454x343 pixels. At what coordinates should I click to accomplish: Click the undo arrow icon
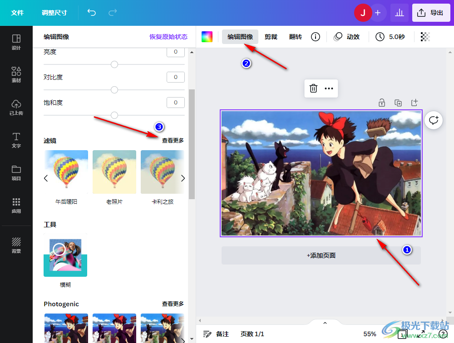(x=92, y=12)
